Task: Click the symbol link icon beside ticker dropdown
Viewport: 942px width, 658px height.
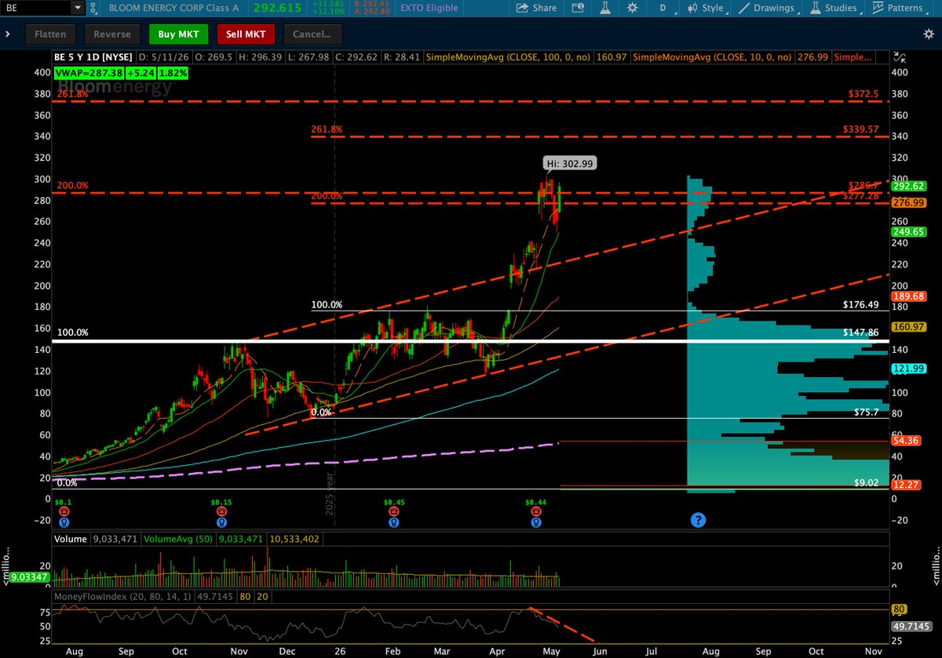Action: pos(92,8)
